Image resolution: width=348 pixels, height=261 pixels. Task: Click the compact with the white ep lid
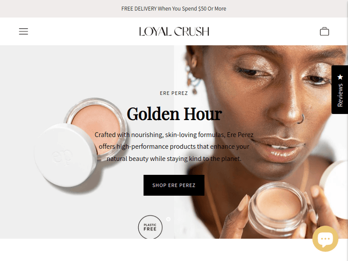[65, 155]
